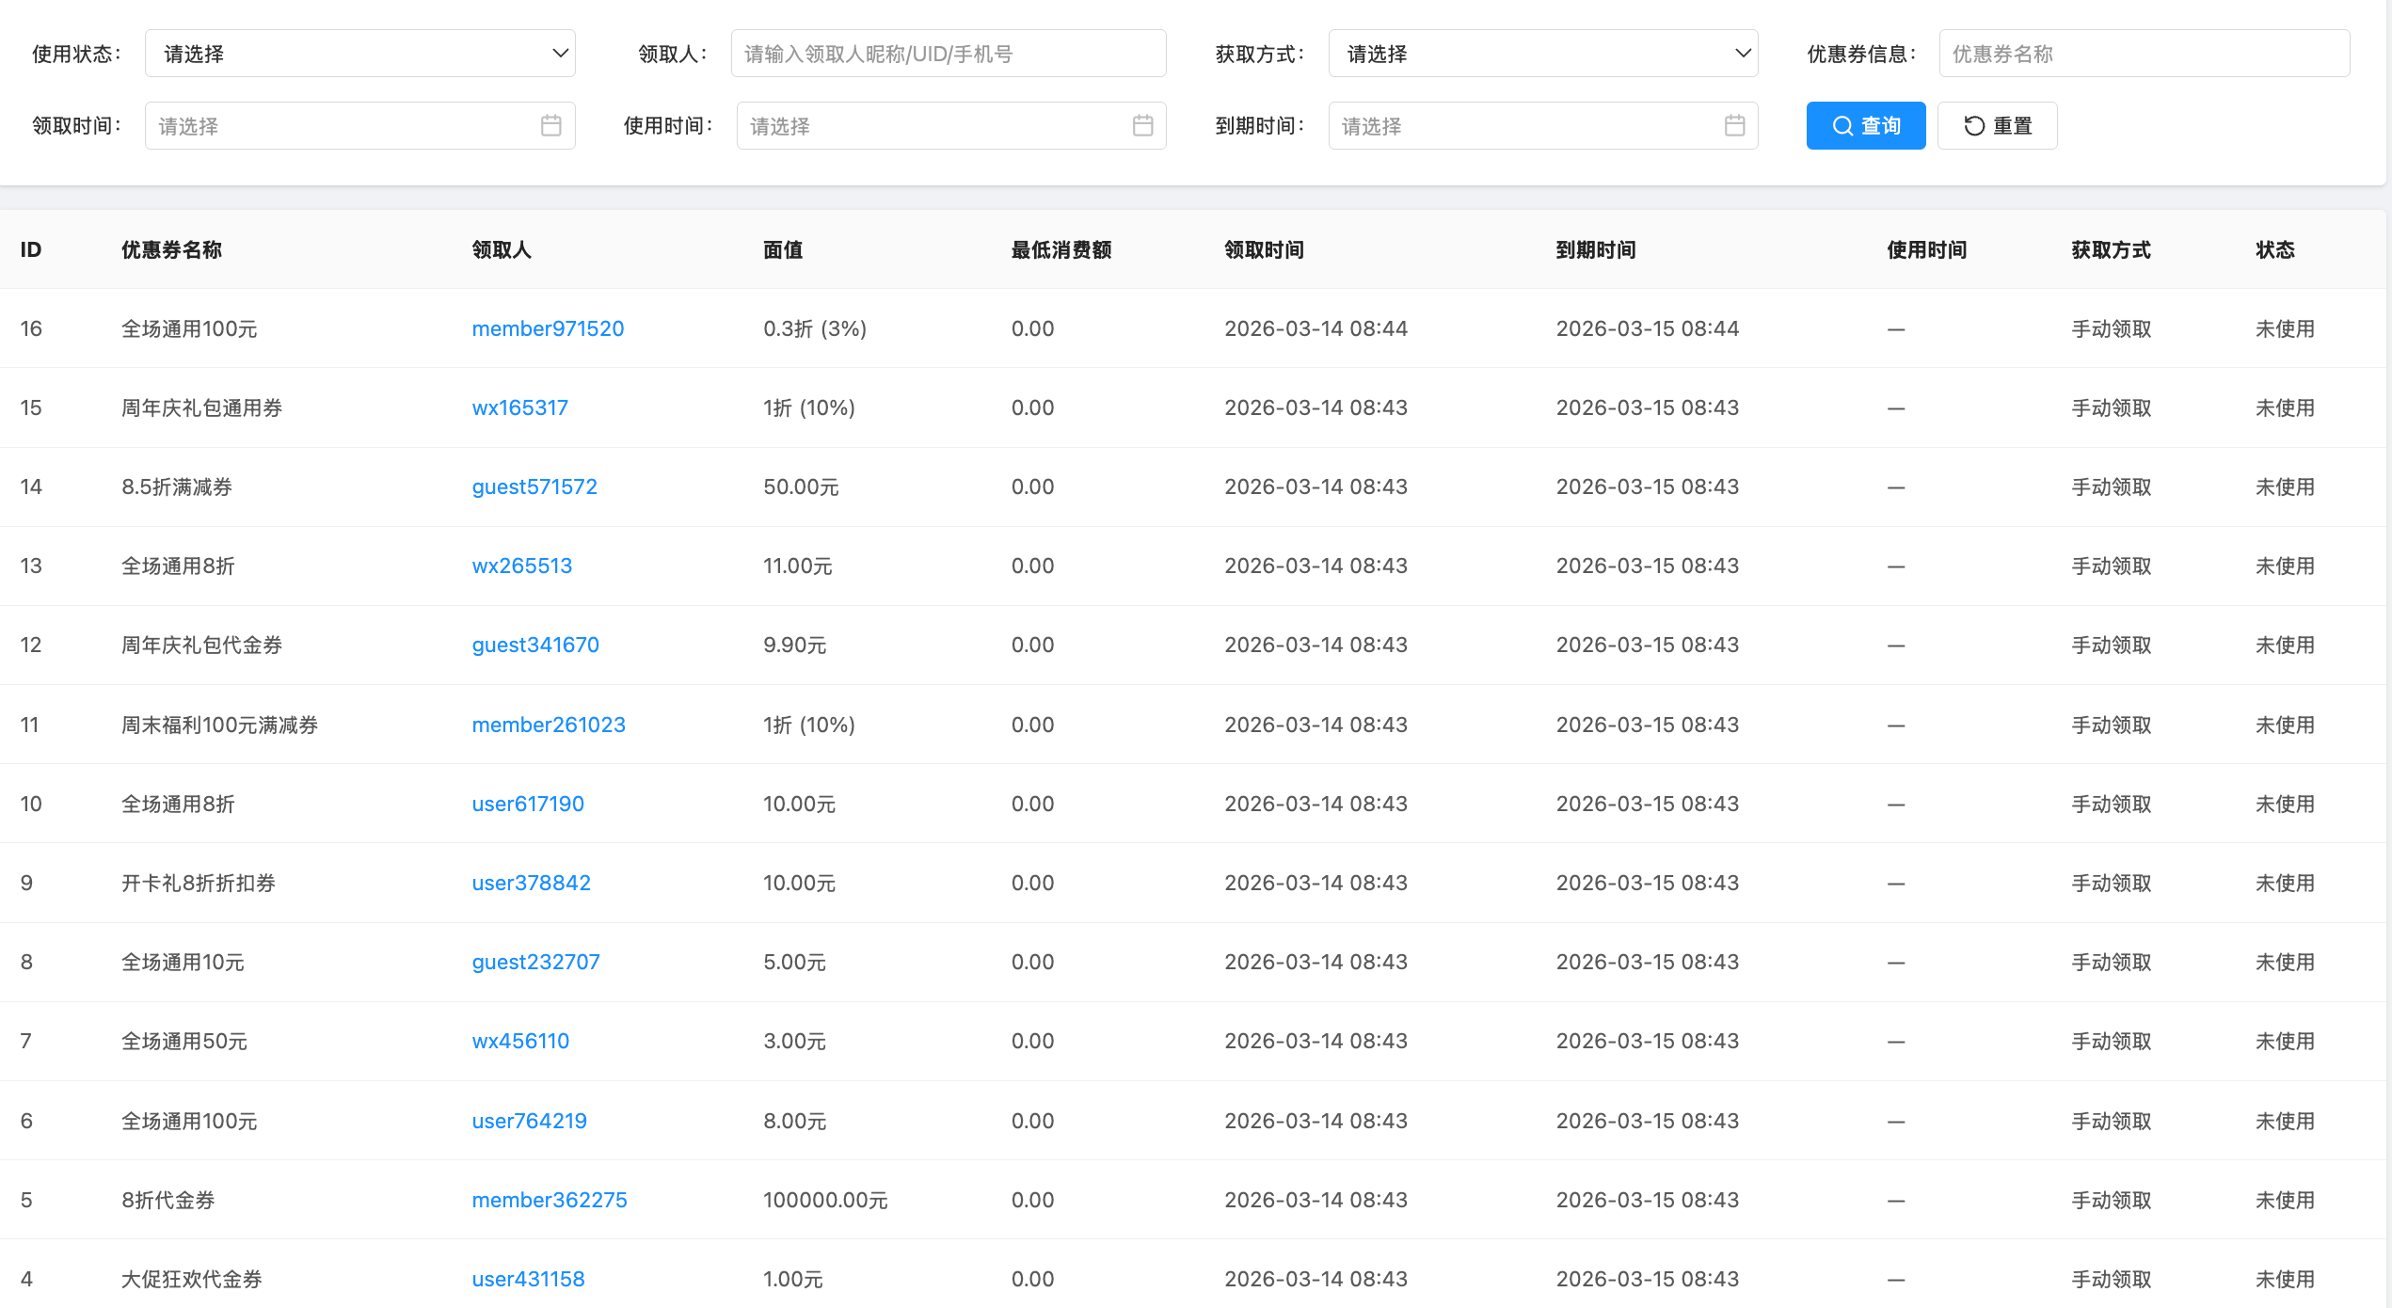Viewport: 2392px width, 1308px height.
Task: Click the blue 查询 button
Action: click(x=1866, y=125)
